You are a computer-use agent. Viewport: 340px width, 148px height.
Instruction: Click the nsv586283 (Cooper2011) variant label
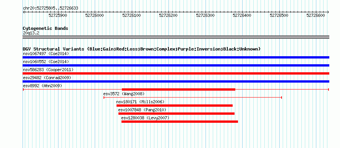pyautogui.click(x=48, y=70)
